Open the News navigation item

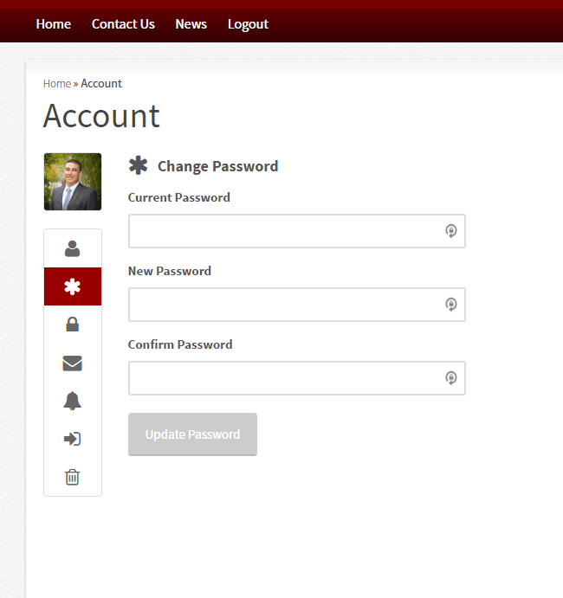pyautogui.click(x=191, y=24)
